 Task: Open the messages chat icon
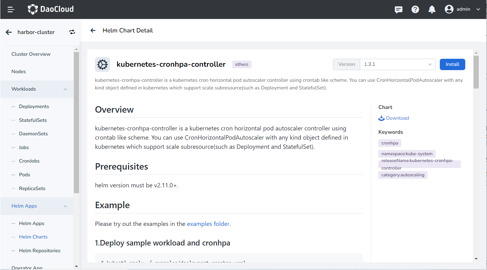pos(398,10)
